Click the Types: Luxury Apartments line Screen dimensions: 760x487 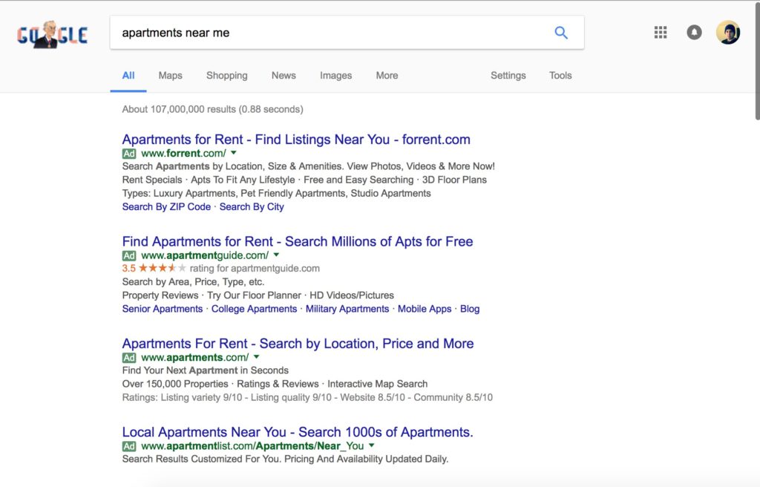(x=276, y=194)
